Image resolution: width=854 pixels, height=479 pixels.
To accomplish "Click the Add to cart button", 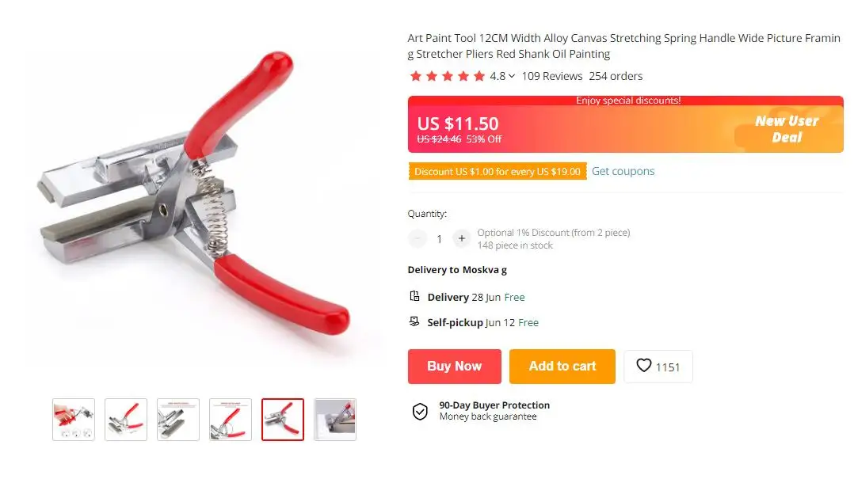I will pos(562,367).
